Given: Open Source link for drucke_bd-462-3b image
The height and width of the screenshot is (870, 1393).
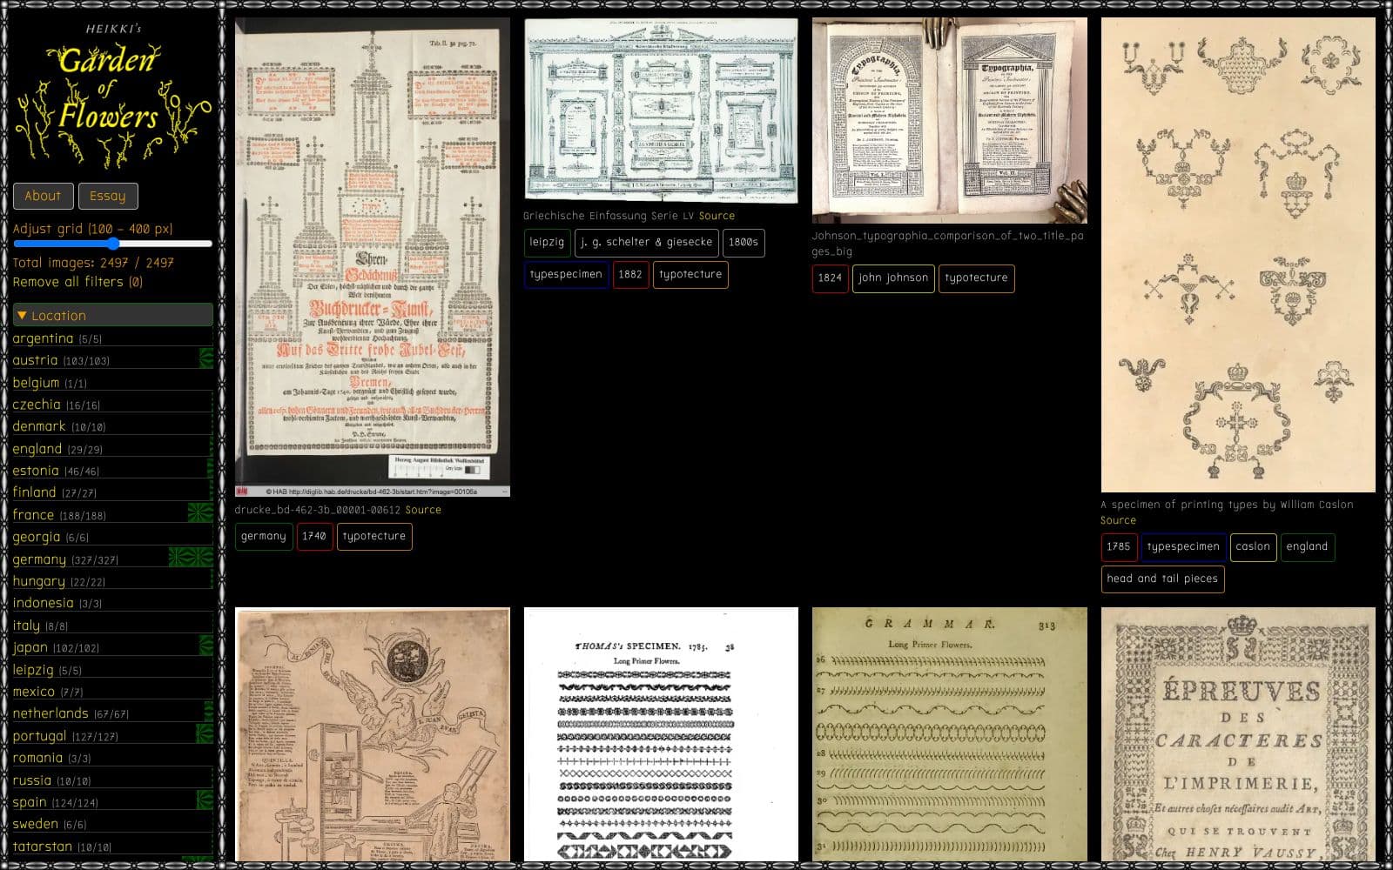Looking at the screenshot, I should coord(423,510).
